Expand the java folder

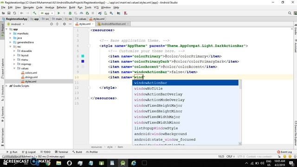(10, 38)
